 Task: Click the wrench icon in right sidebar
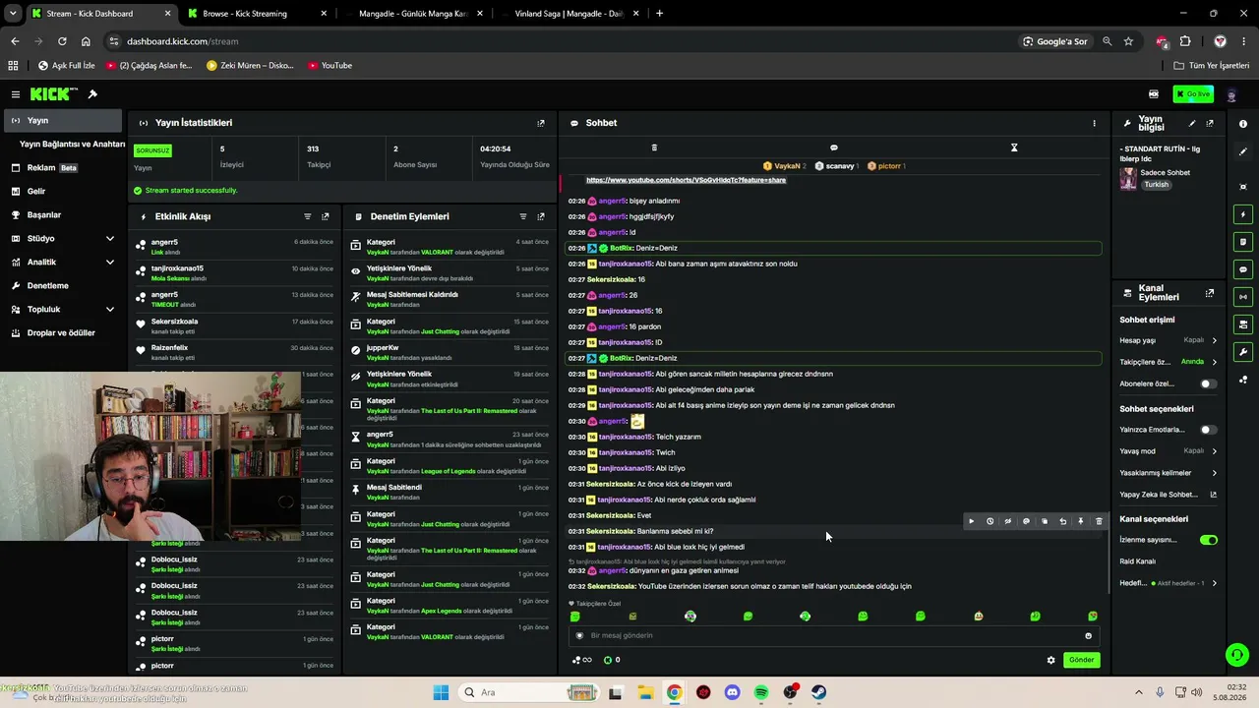[x=1243, y=352]
